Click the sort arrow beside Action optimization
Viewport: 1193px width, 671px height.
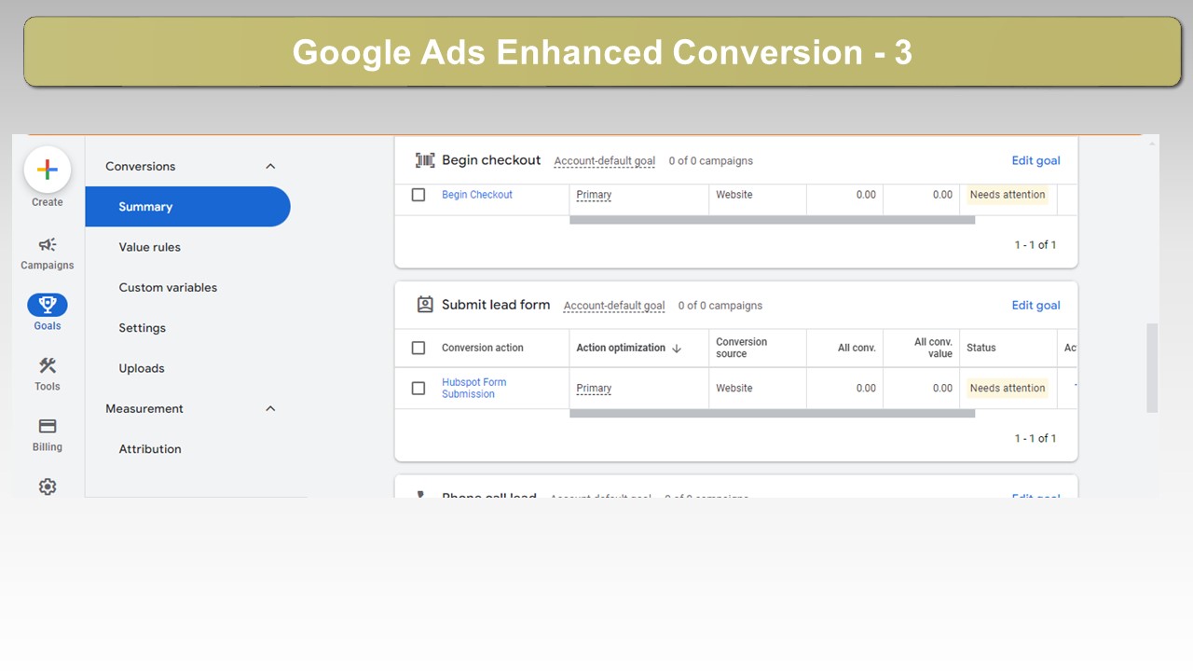[x=677, y=349]
